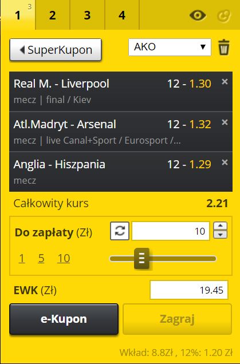Screen dimensions: 240x364
Task: Go back to SuperKupon
Action: (x=56, y=50)
